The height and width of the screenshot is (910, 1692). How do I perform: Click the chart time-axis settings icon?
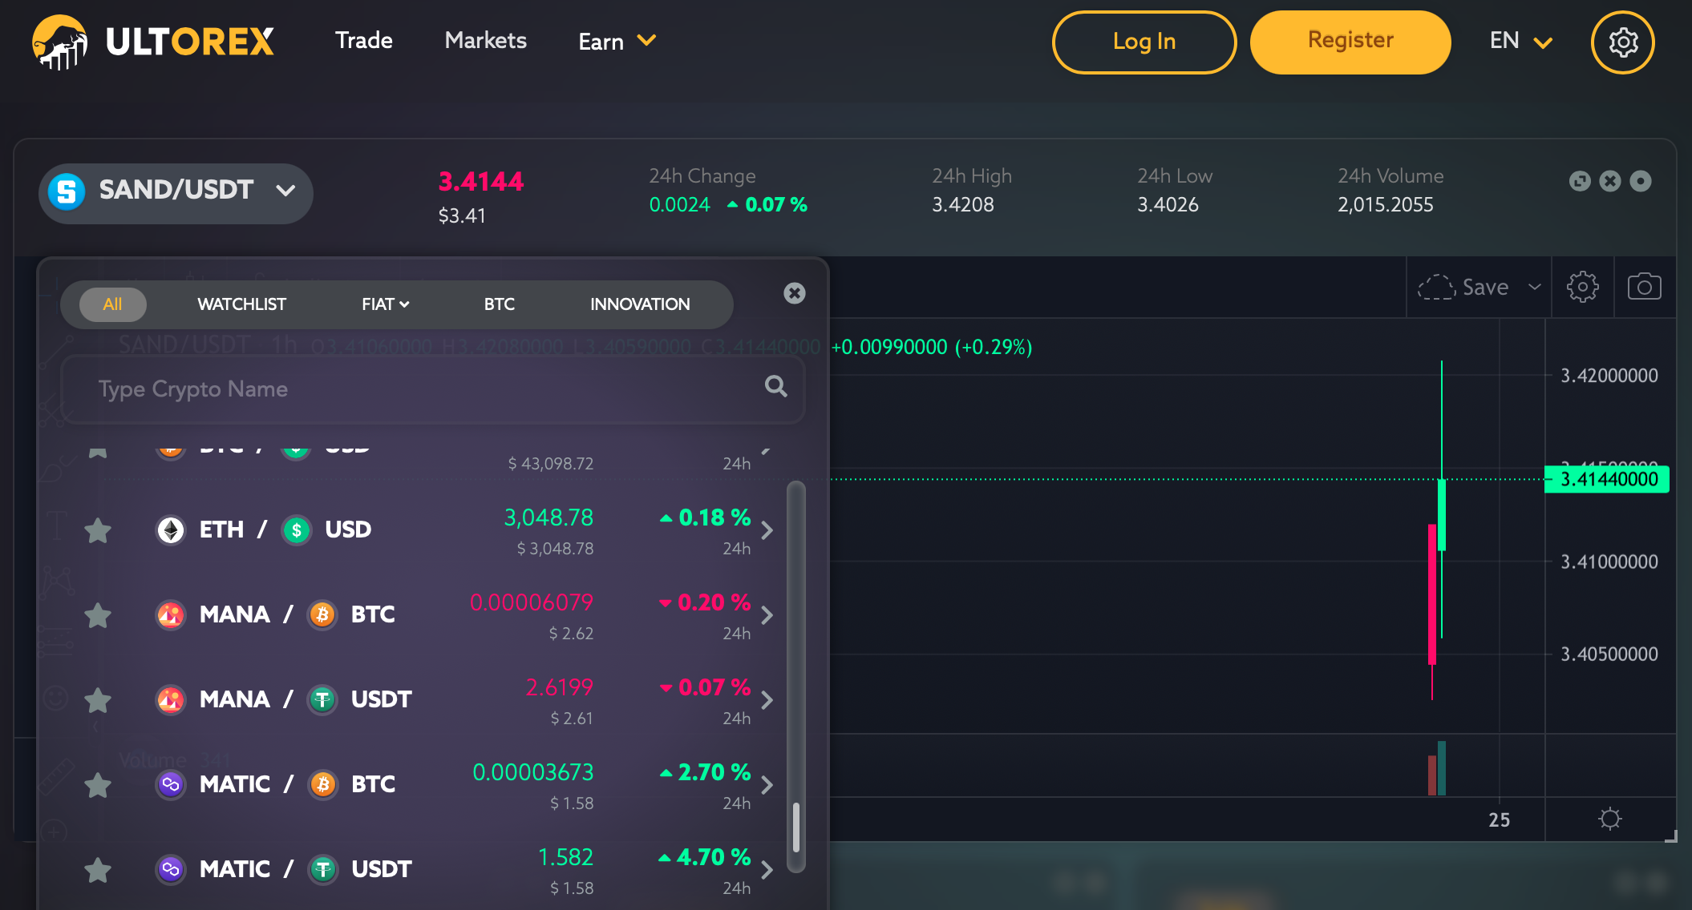click(1609, 819)
